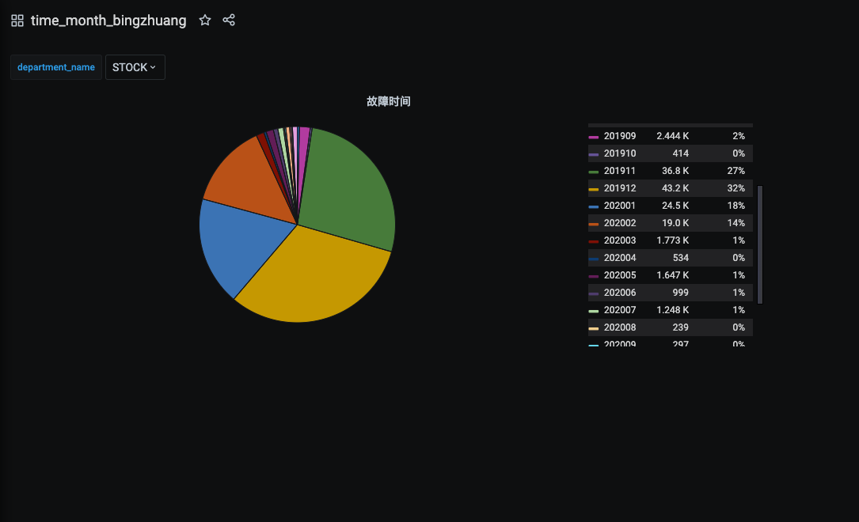Click the 27% percentage cell

click(x=735, y=172)
